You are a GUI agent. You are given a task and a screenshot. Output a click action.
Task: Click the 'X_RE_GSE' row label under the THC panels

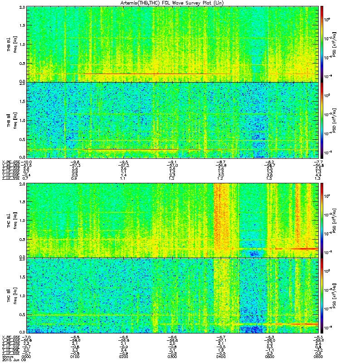click(x=11, y=337)
